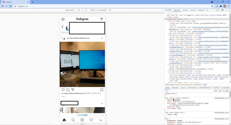Open activity heart in bottom navigation
This screenshot has width=231, height=125.
(91, 120)
